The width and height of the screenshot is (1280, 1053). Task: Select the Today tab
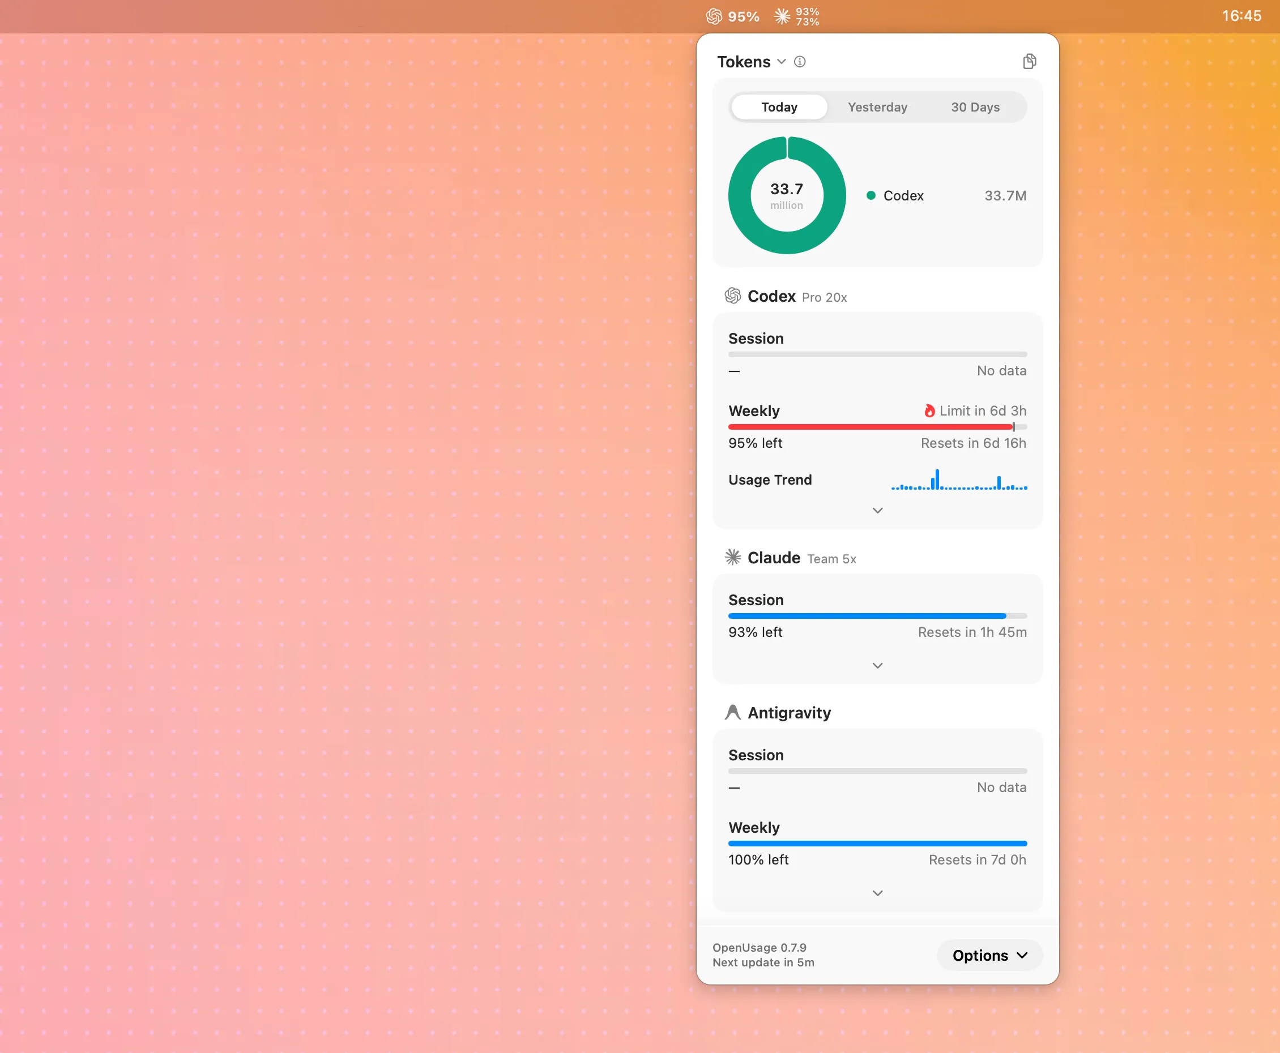point(779,108)
